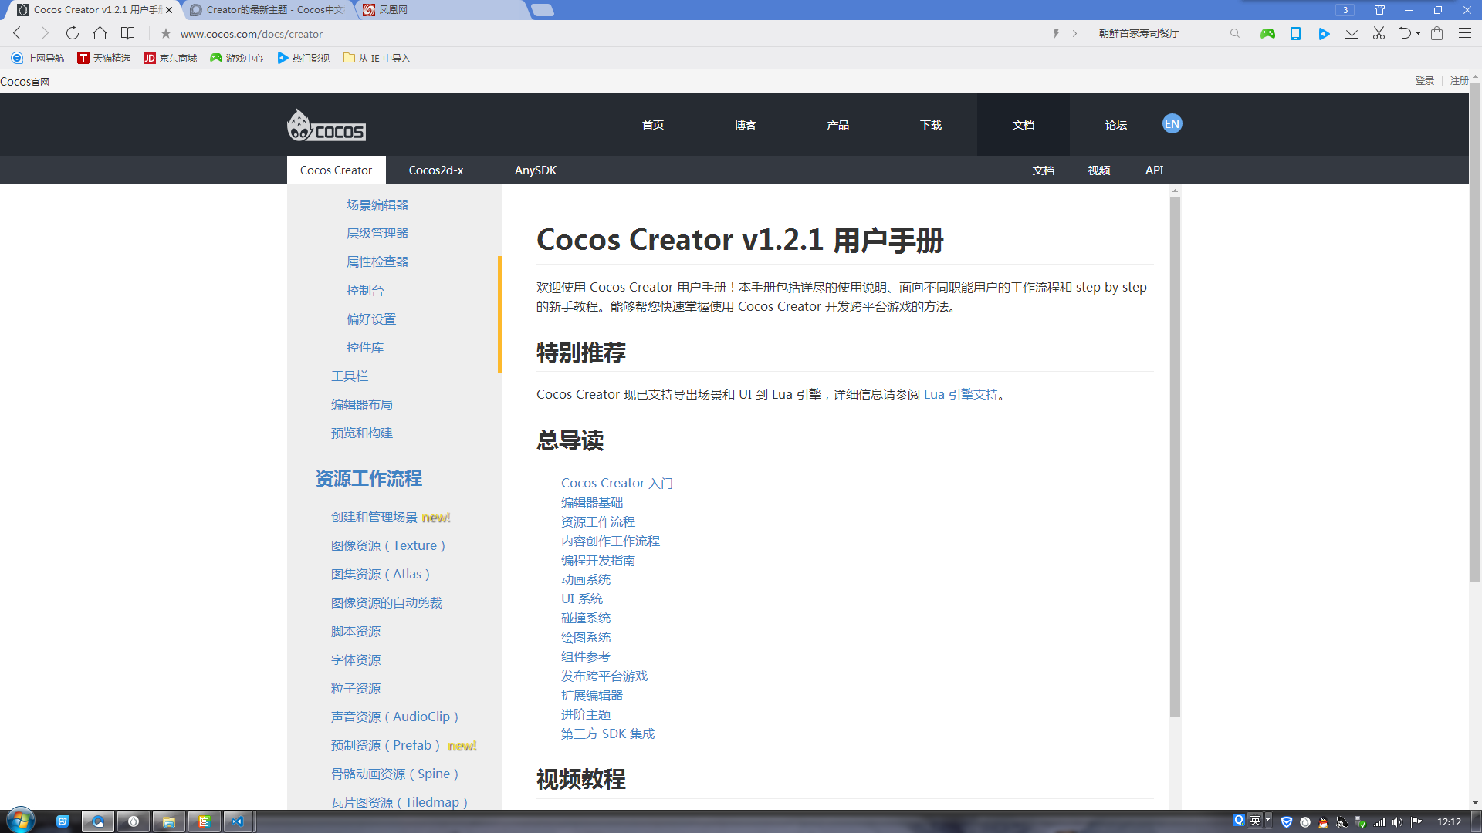Click the Cocos logo

(327, 125)
